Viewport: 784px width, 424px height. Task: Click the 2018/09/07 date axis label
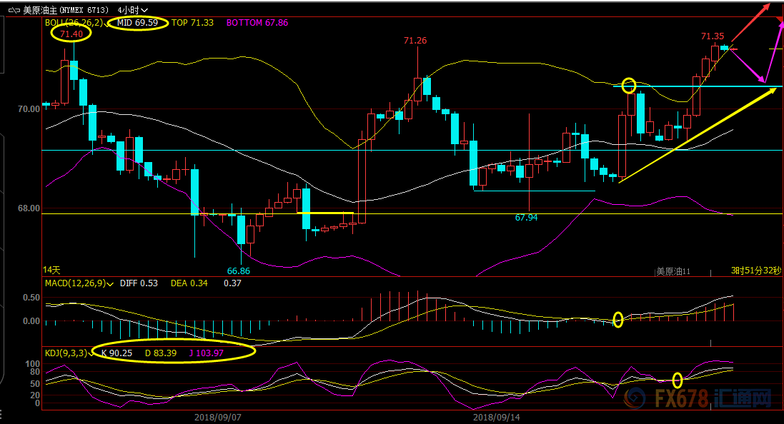(x=218, y=417)
